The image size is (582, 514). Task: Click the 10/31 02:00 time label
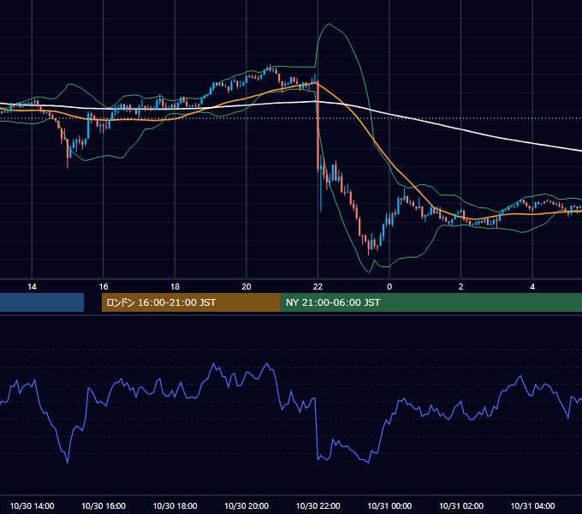point(461,506)
